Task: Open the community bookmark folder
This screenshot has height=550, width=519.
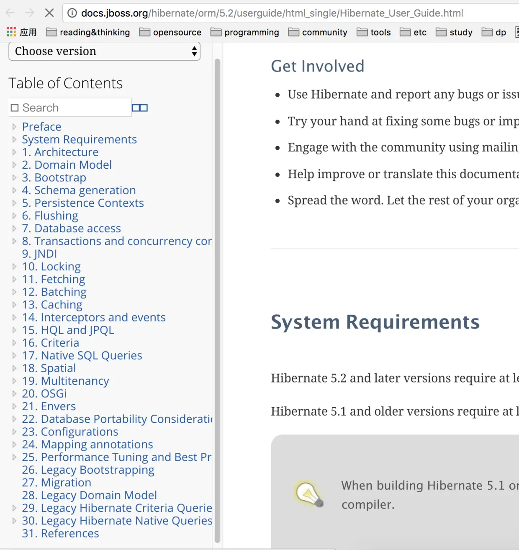Action: tap(318, 32)
